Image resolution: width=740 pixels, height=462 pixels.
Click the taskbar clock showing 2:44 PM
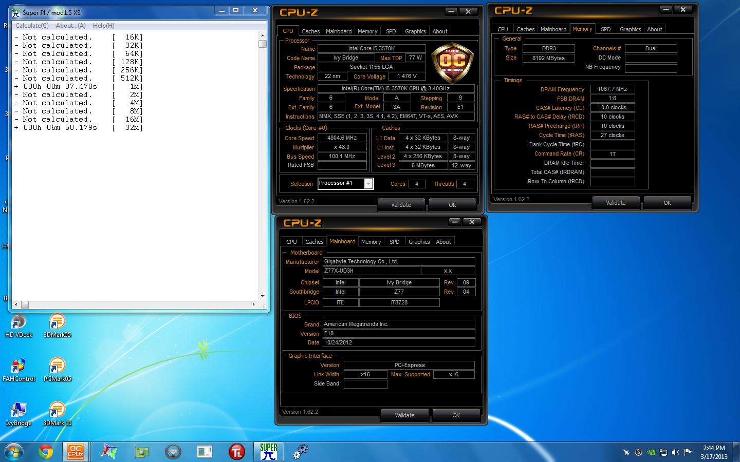(714, 452)
